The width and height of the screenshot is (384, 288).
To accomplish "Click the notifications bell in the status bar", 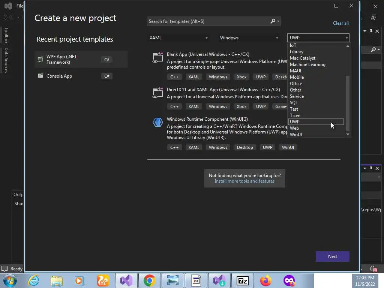I will tap(373, 268).
